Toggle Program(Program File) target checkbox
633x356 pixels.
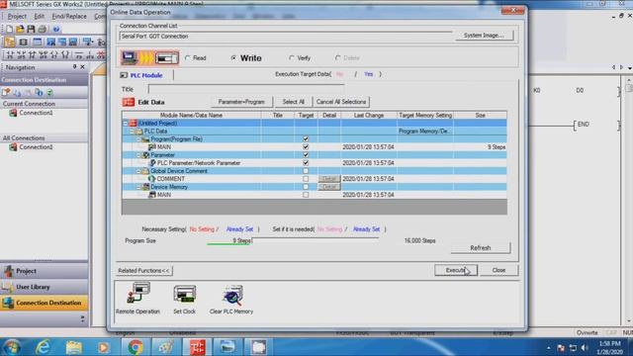tap(306, 138)
